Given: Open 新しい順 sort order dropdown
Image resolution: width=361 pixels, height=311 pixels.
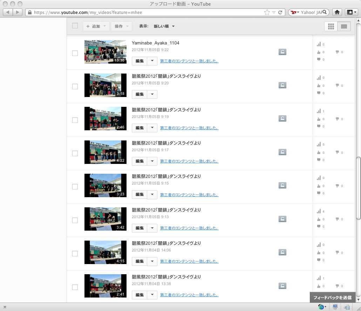Looking at the screenshot, I should (164, 26).
